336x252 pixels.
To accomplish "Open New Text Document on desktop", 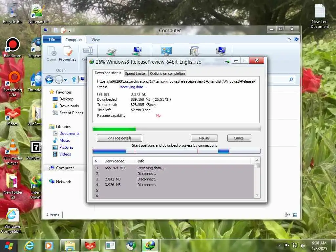I will point(320,16).
